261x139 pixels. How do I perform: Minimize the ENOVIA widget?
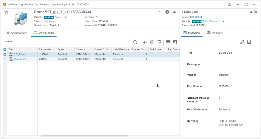[238, 5]
